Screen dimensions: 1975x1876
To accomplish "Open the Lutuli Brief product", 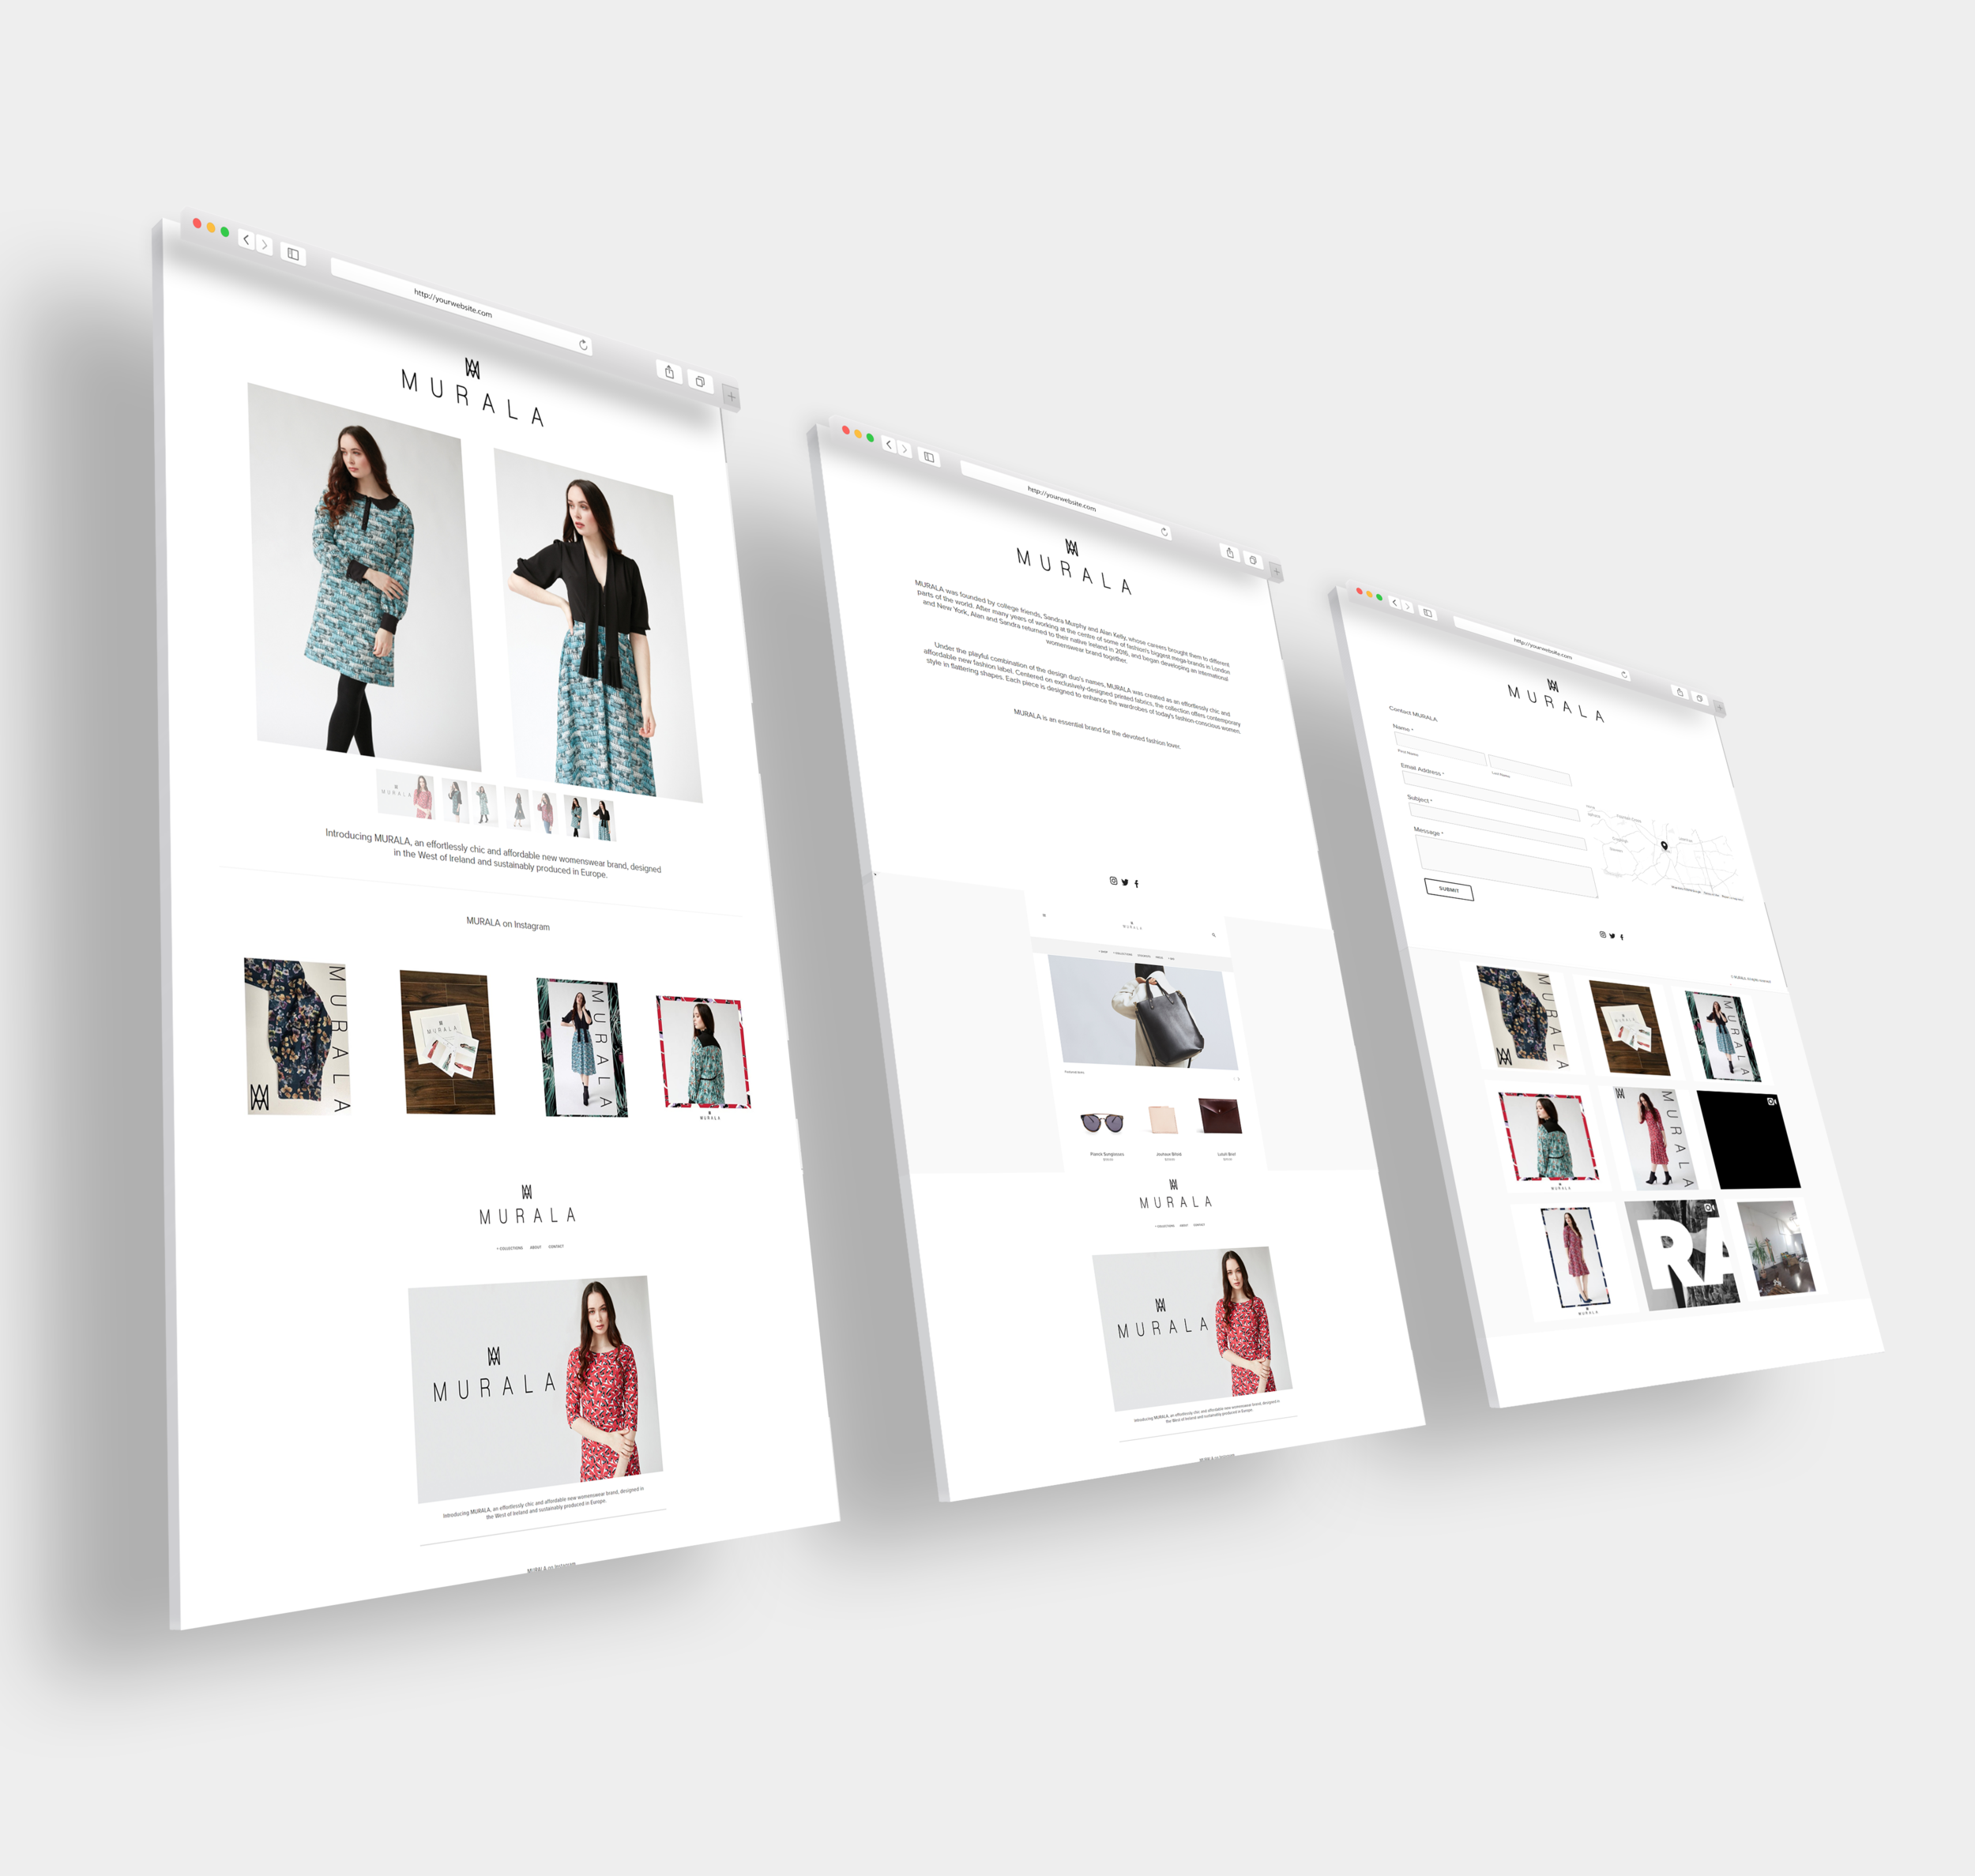I will (x=1220, y=1115).
